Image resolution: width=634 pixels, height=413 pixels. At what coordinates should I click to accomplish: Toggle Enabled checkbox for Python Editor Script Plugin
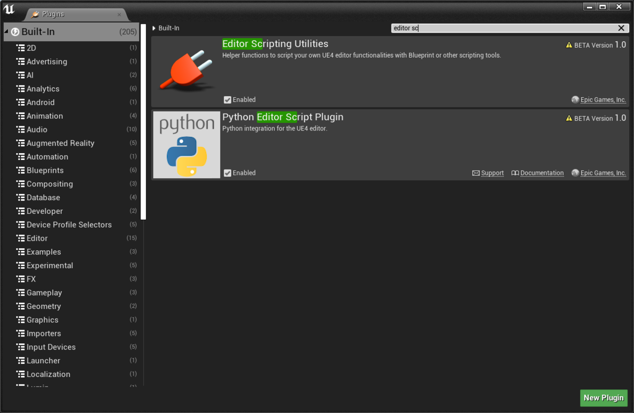point(228,173)
